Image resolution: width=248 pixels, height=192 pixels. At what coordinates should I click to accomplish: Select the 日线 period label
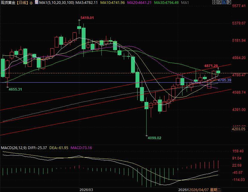click(x=22, y=3)
